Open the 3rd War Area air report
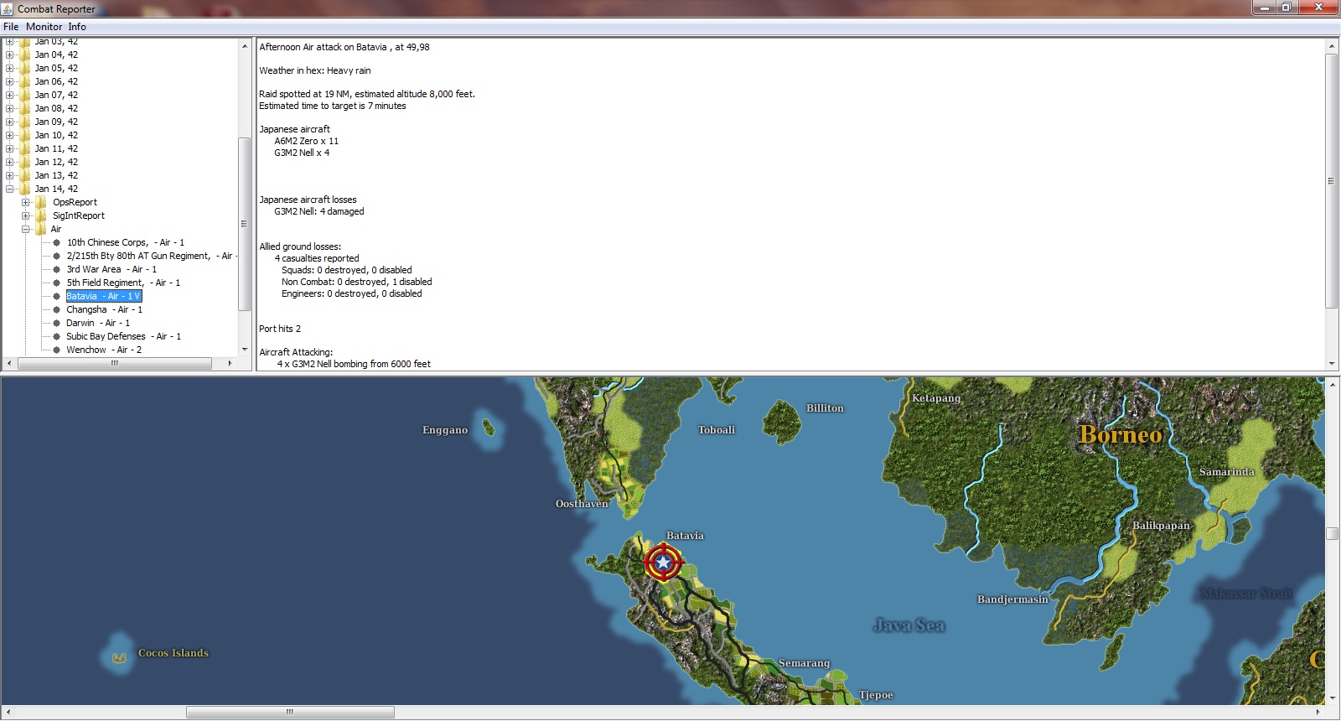Image resolution: width=1341 pixels, height=721 pixels. [111, 269]
